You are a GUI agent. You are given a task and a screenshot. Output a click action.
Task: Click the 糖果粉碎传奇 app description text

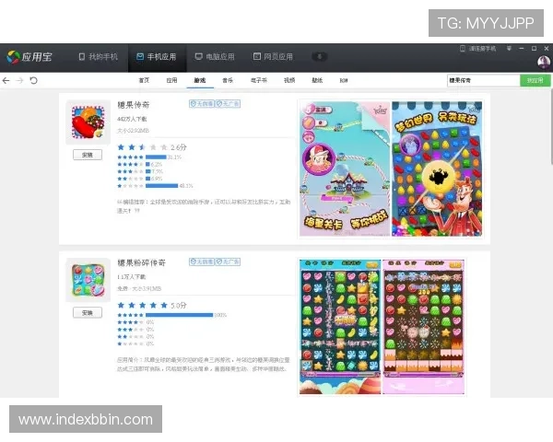[204, 365]
